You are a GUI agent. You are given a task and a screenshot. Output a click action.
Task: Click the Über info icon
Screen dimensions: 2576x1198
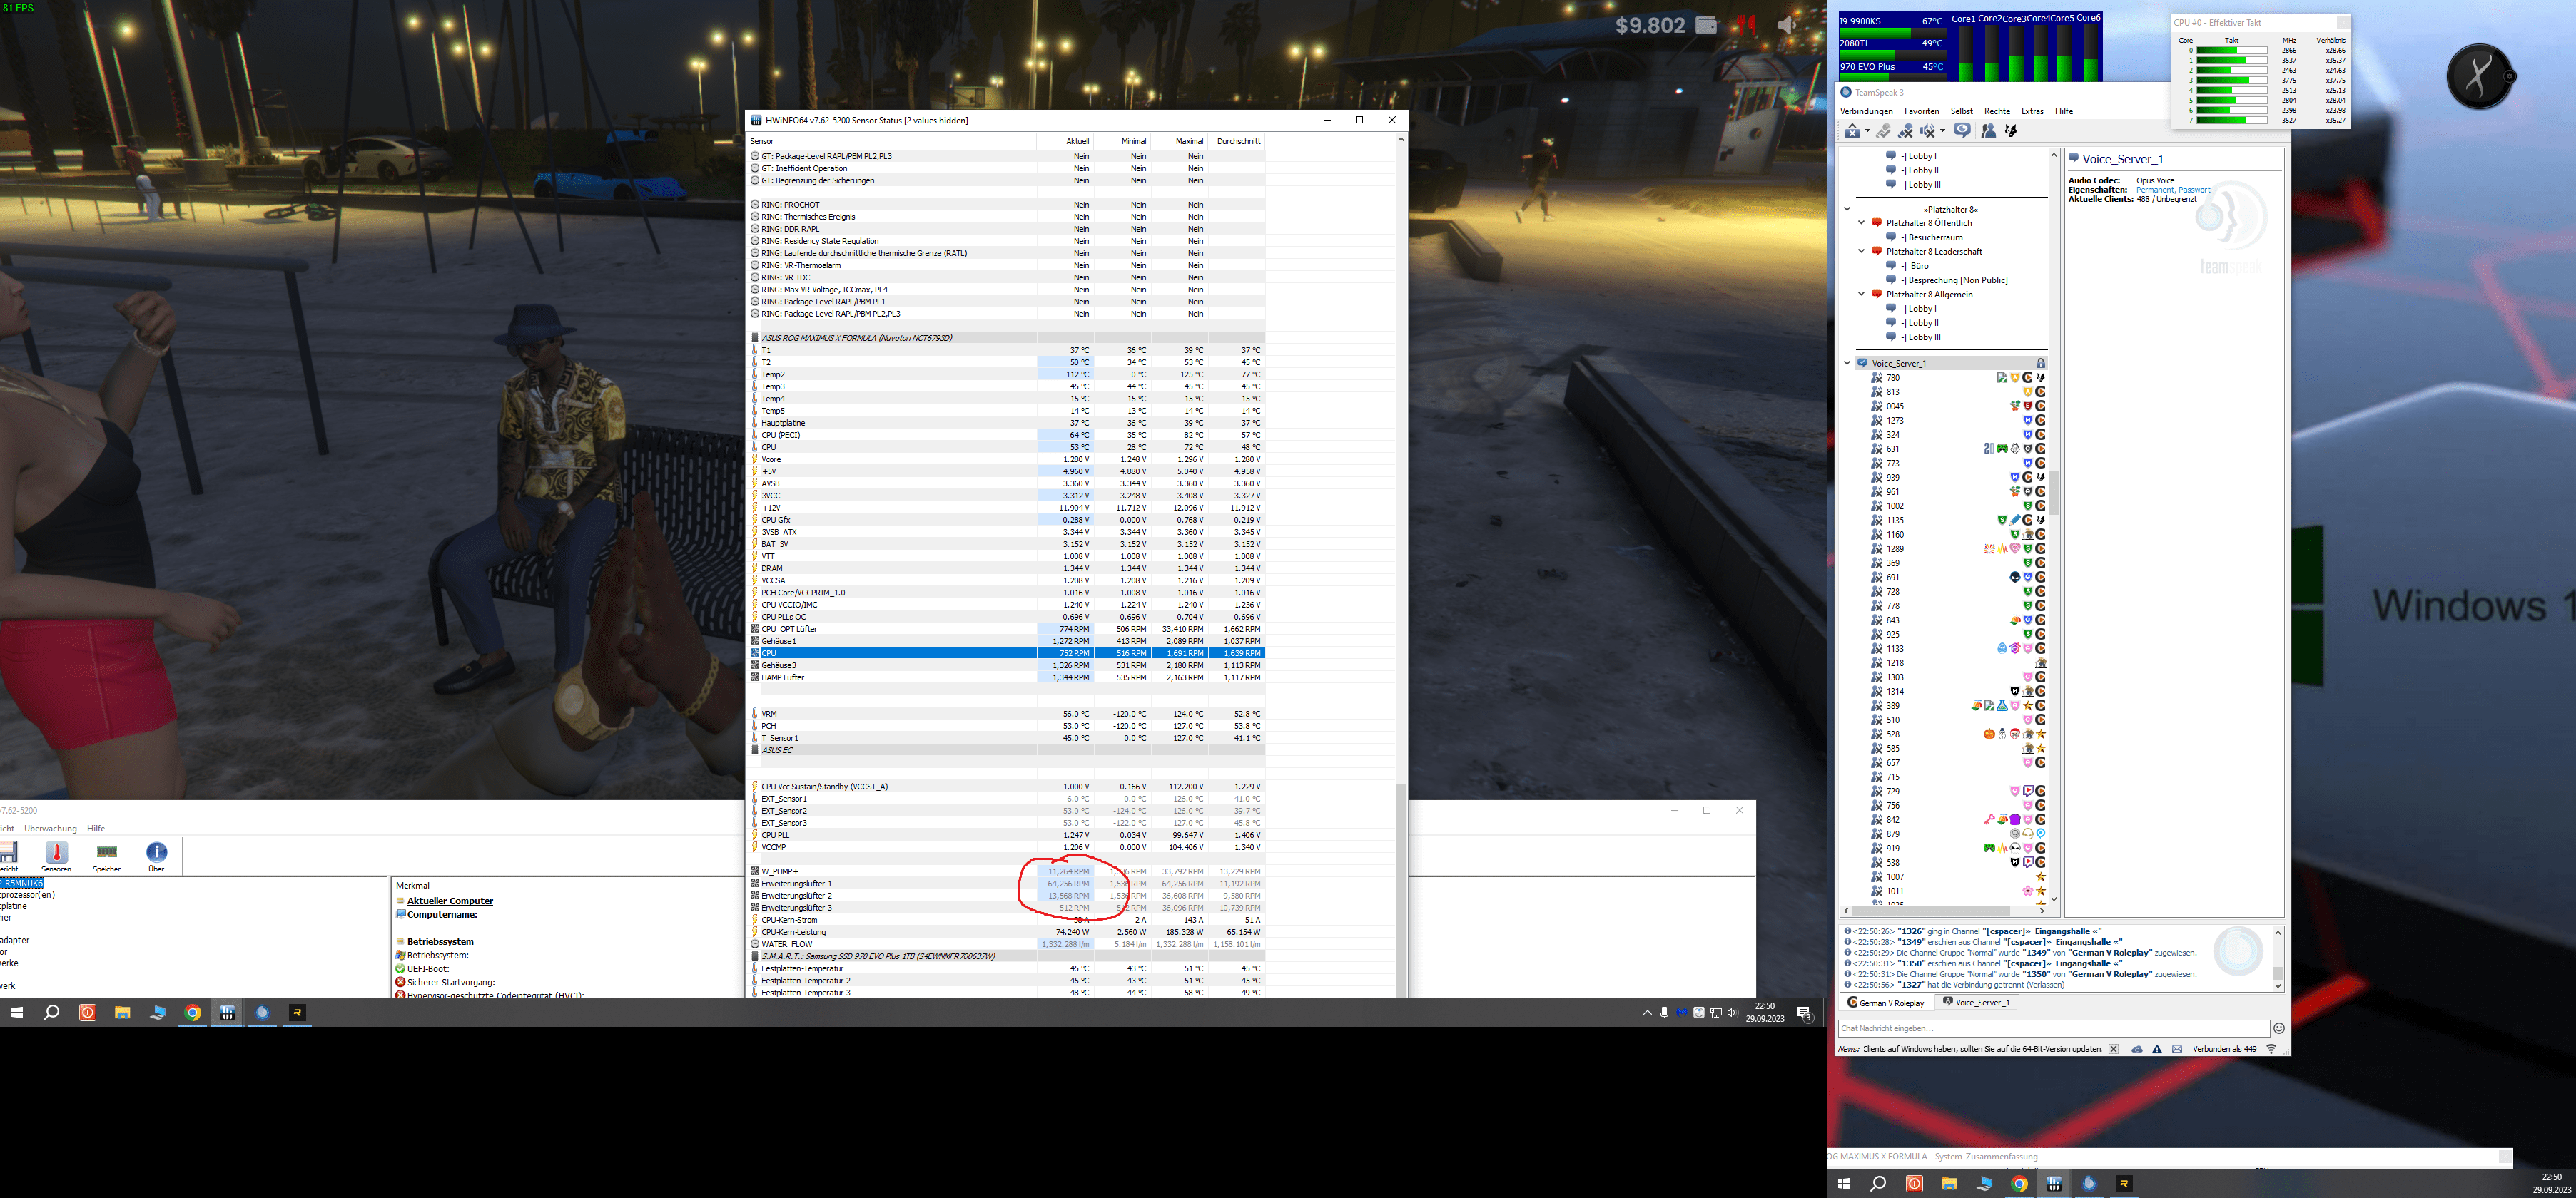156,854
